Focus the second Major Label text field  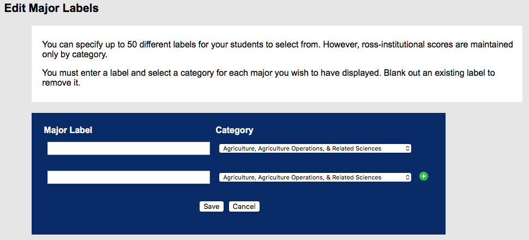pyautogui.click(x=129, y=177)
